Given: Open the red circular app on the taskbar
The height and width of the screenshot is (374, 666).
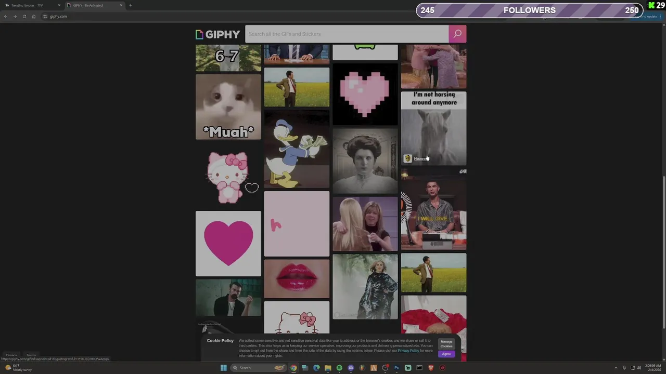Looking at the screenshot, I should point(442,368).
